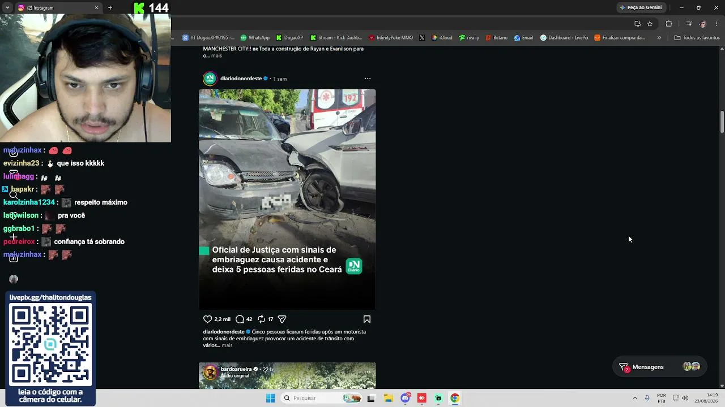
Task: Open the X (Twitter) bookmark icon
Action: click(422, 38)
